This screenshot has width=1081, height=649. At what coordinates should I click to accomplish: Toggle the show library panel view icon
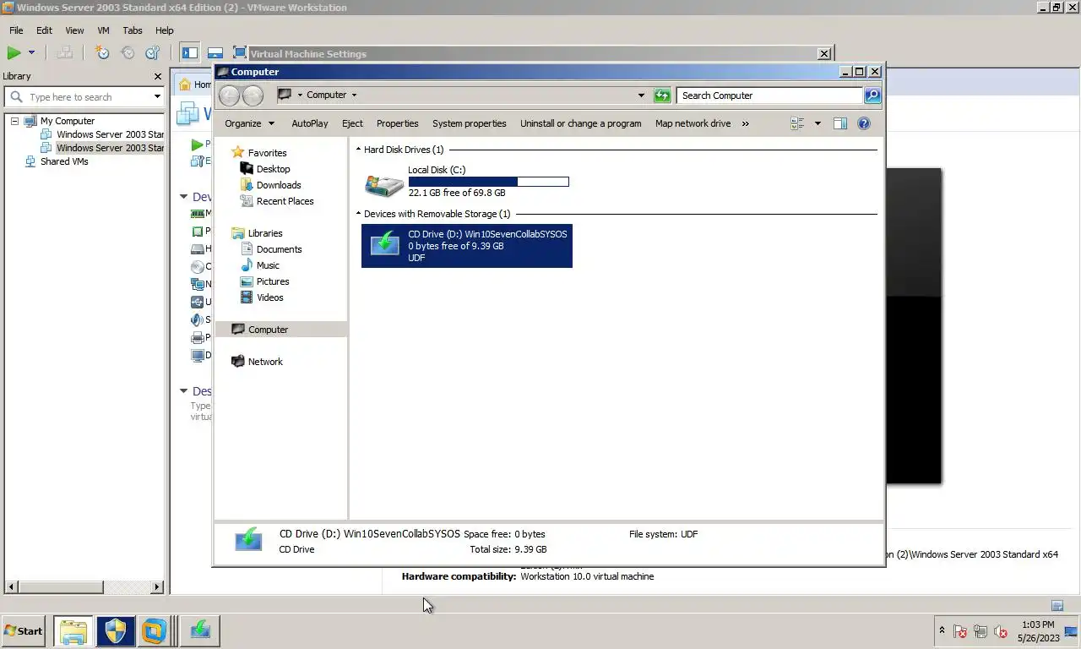190,52
